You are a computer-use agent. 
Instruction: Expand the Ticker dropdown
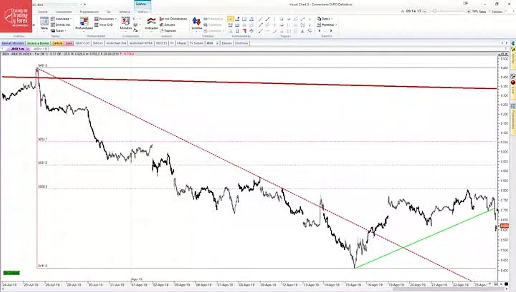[59, 30]
